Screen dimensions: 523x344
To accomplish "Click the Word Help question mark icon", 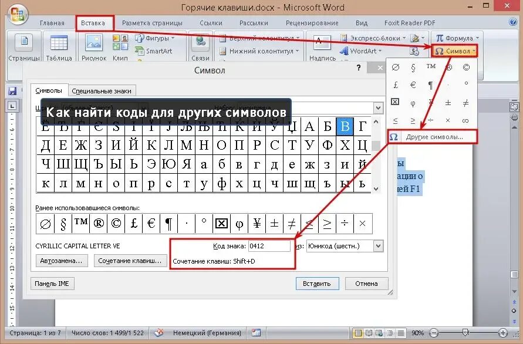I will click(x=513, y=22).
